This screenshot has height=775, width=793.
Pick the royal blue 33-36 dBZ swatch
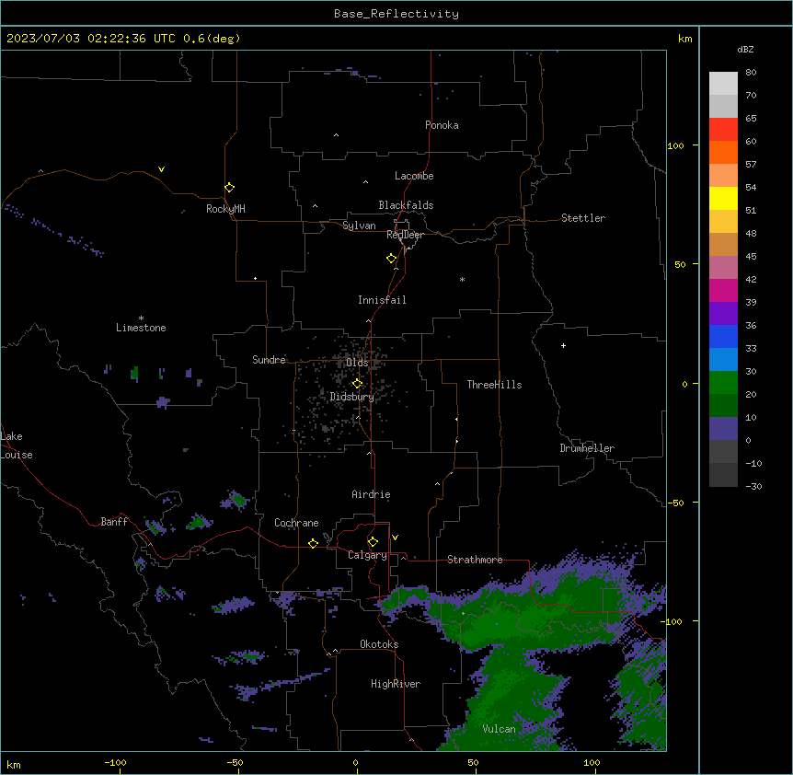coord(723,336)
